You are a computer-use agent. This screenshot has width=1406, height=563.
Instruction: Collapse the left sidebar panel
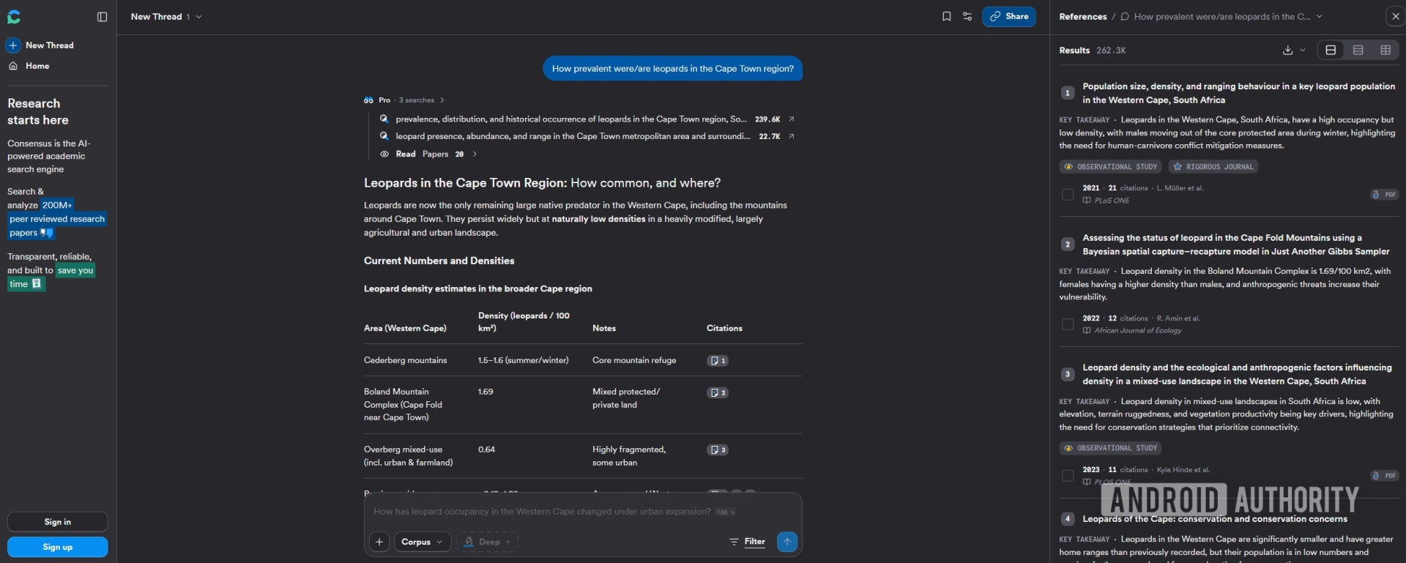click(103, 16)
